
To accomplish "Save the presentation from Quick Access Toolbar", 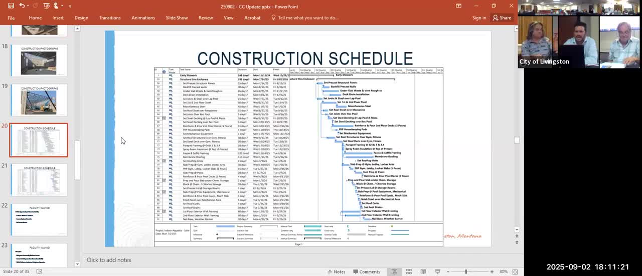I will click(x=11, y=6).
